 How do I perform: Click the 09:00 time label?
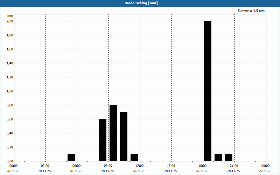108,166
